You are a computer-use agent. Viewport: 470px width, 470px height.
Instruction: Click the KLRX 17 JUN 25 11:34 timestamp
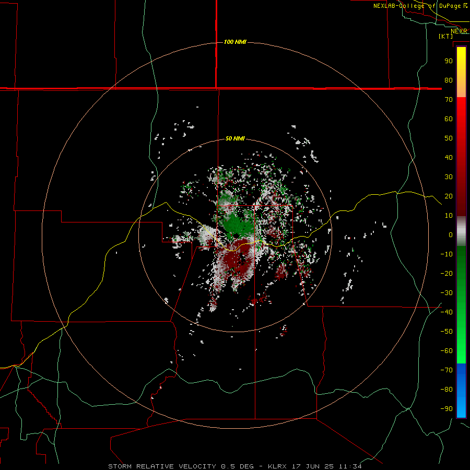click(x=315, y=466)
